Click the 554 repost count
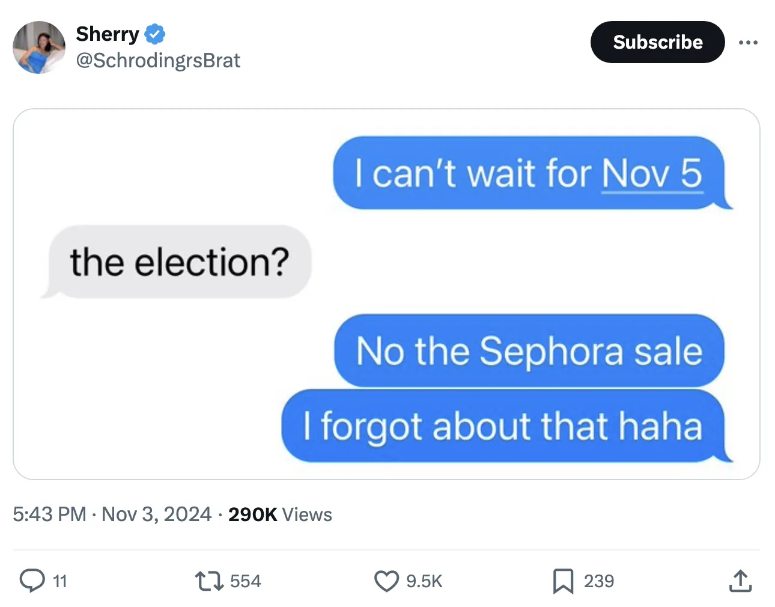This screenshot has width=775, height=607. pyautogui.click(x=245, y=581)
